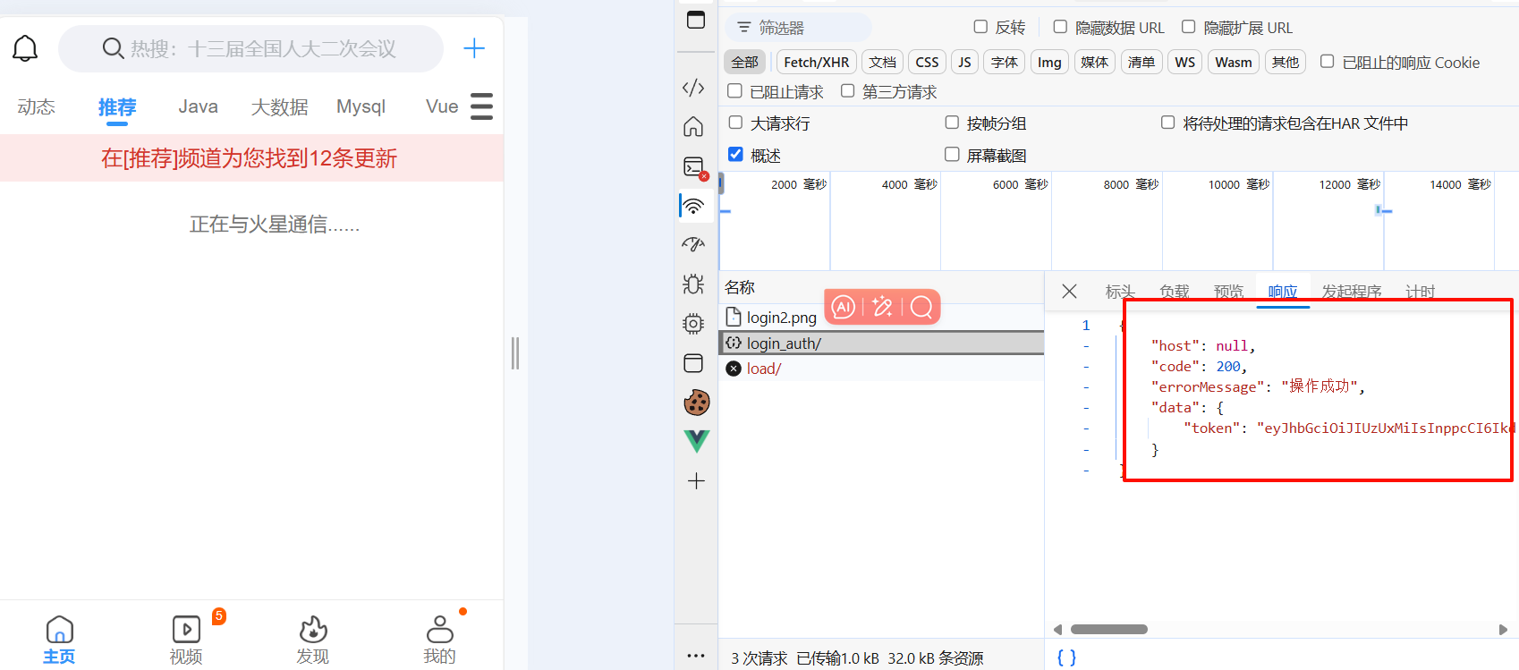Select the 全部 filter button
1519x670 pixels.
745,62
